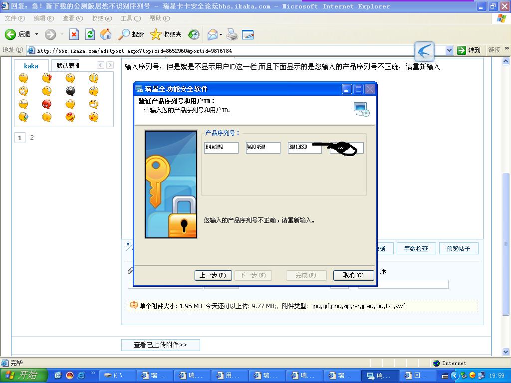Viewport: 511px width, 383px height.
Task: Open the 帮助 menu
Action: tap(160, 18)
